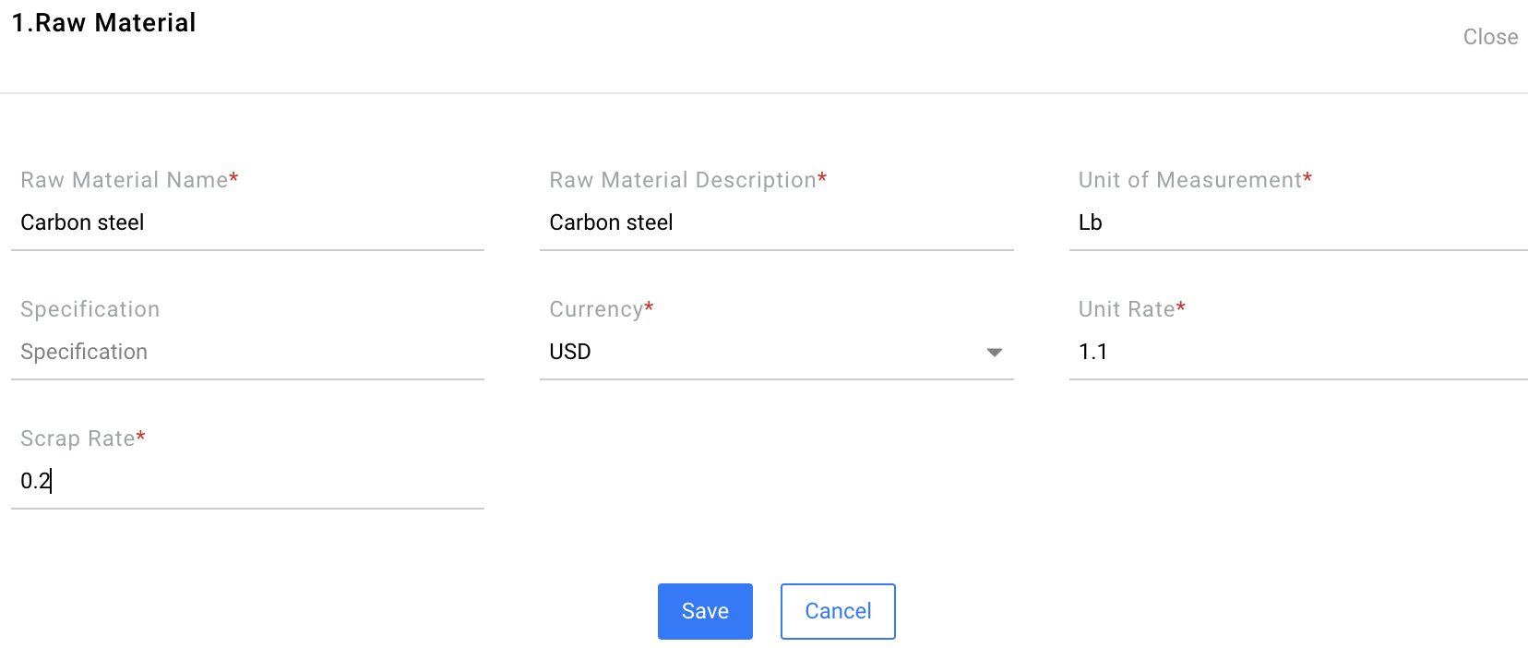Click the Raw Material Name label

tap(124, 180)
